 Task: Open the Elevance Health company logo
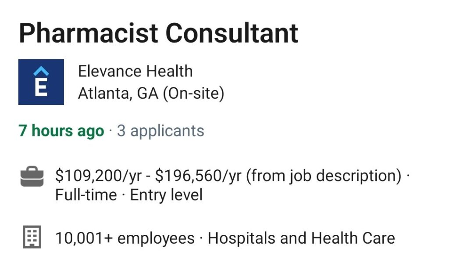(x=41, y=82)
